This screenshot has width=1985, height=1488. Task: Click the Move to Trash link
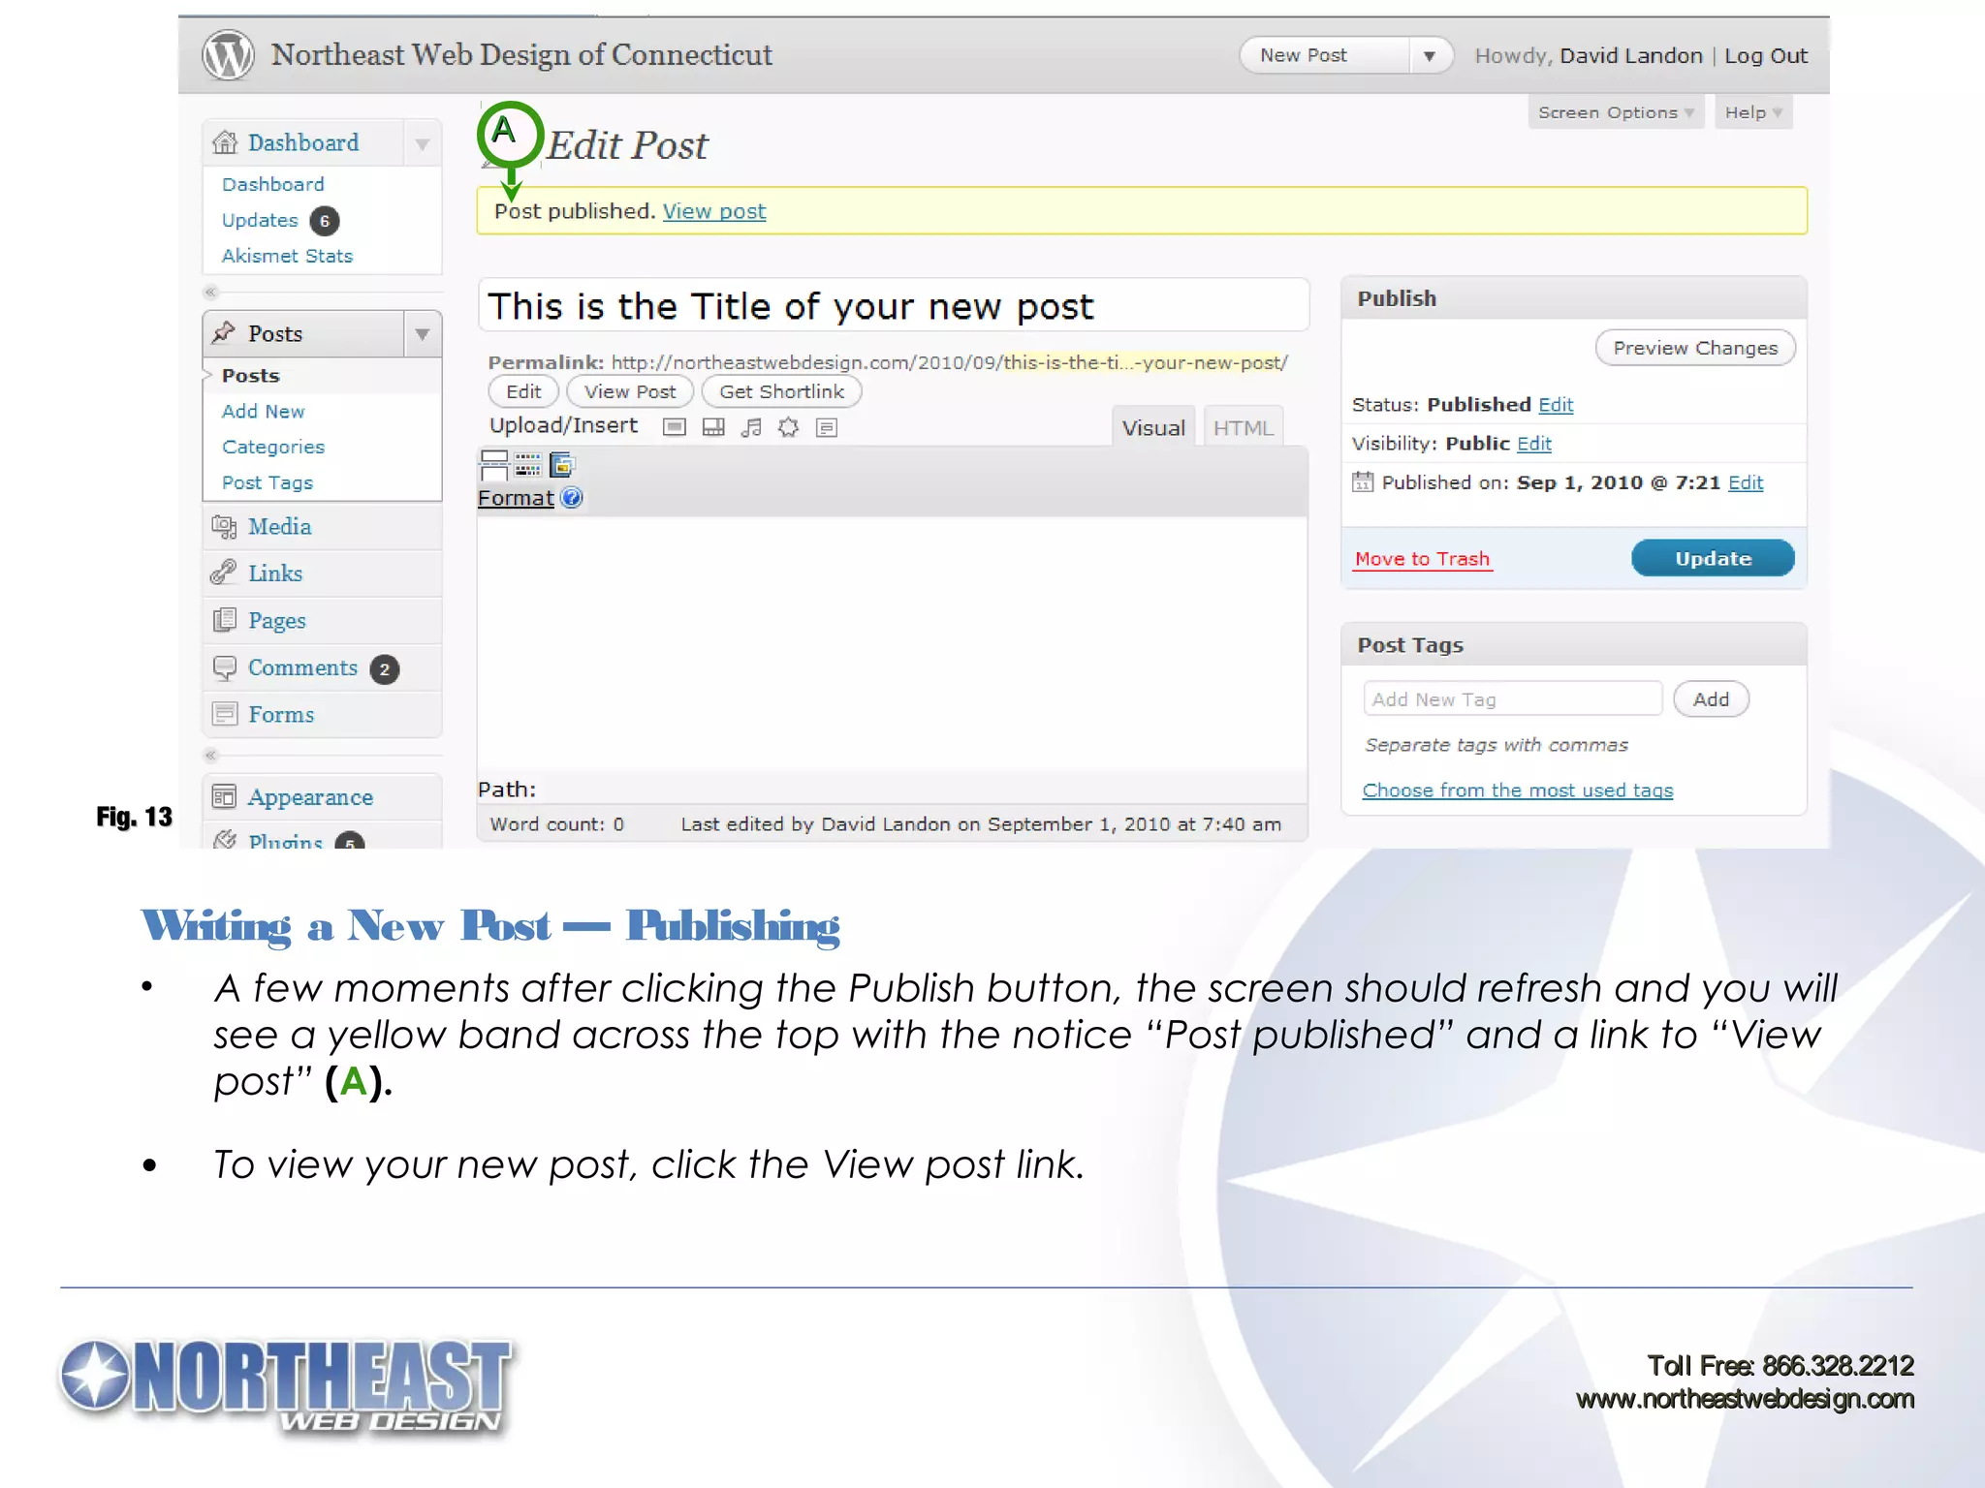coord(1422,559)
